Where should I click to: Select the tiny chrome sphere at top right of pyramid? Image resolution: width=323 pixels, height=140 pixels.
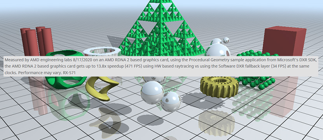pos(226,40)
